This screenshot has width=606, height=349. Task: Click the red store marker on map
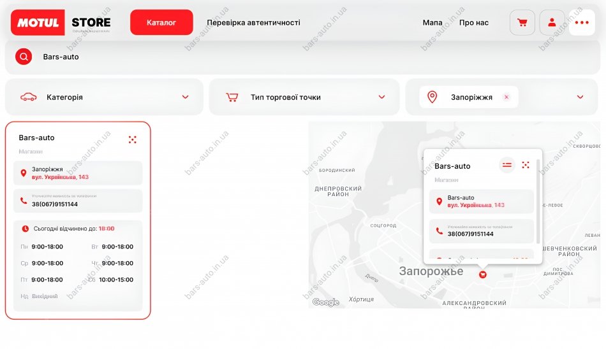coord(482,274)
